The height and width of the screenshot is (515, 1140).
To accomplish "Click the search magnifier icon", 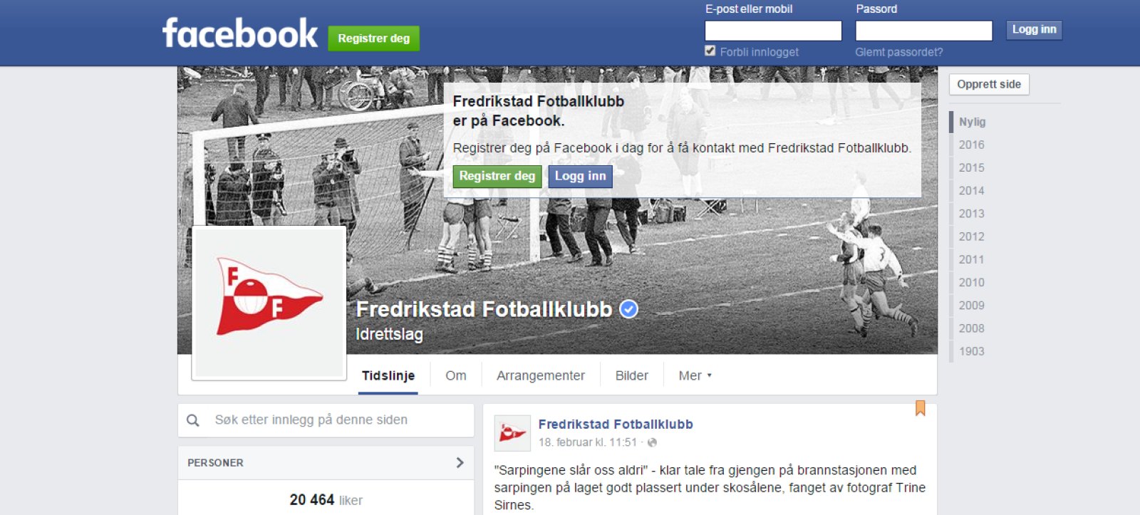I will click(x=193, y=420).
